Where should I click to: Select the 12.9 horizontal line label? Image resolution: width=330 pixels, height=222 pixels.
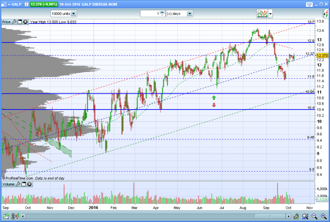coord(310,40)
